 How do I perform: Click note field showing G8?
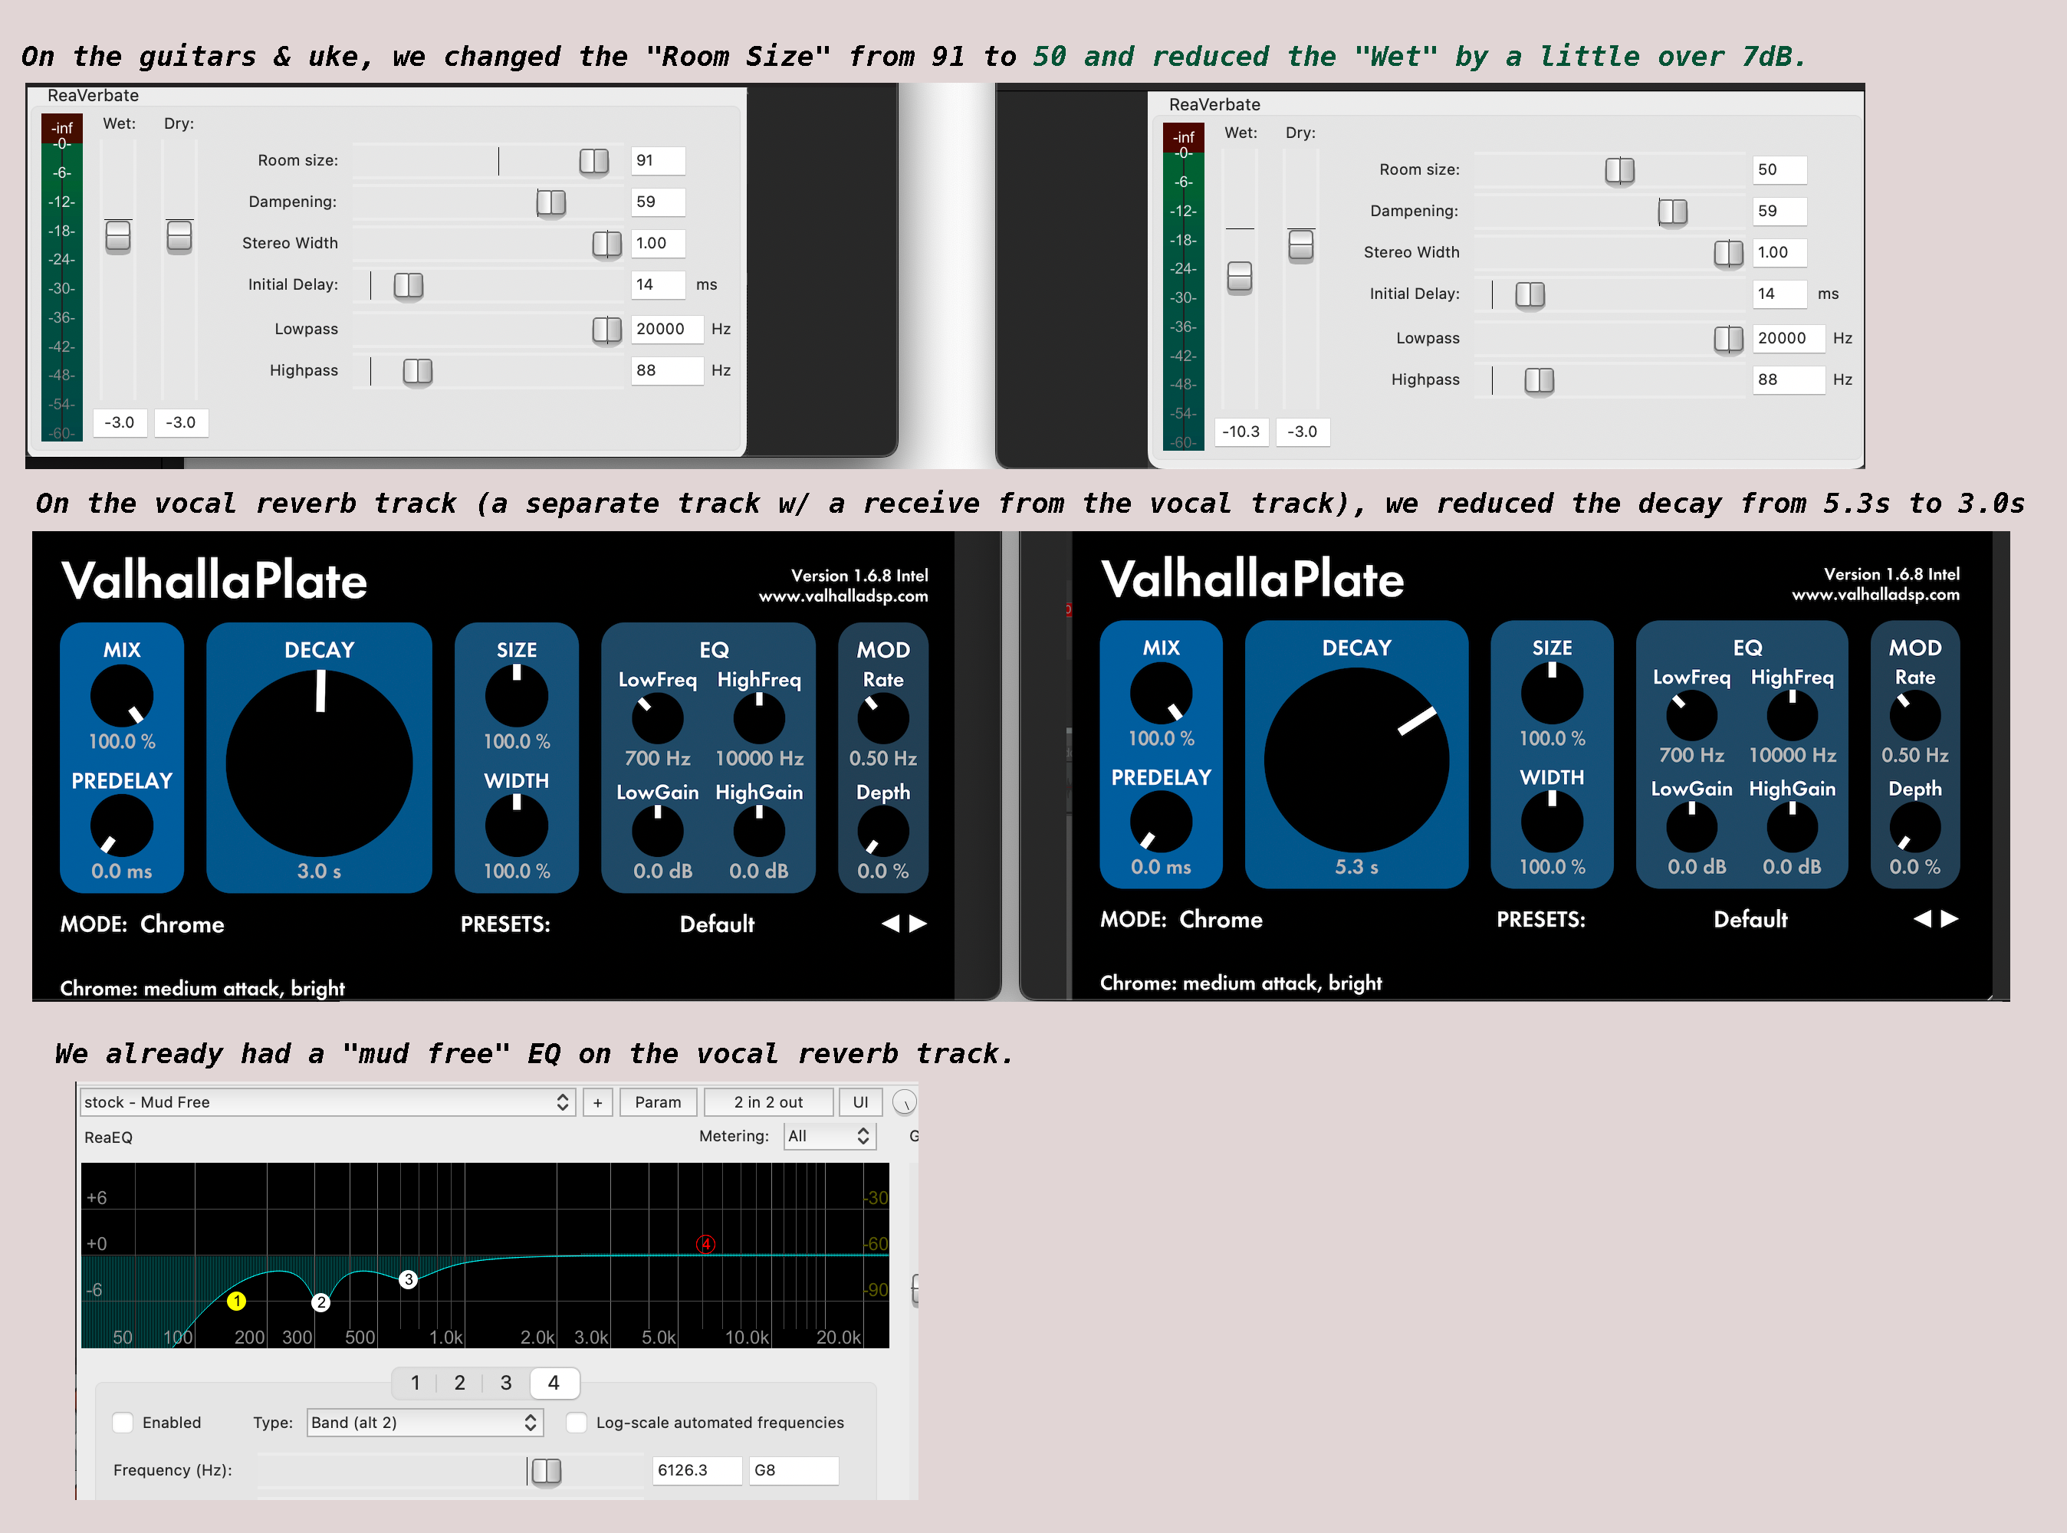794,1470
